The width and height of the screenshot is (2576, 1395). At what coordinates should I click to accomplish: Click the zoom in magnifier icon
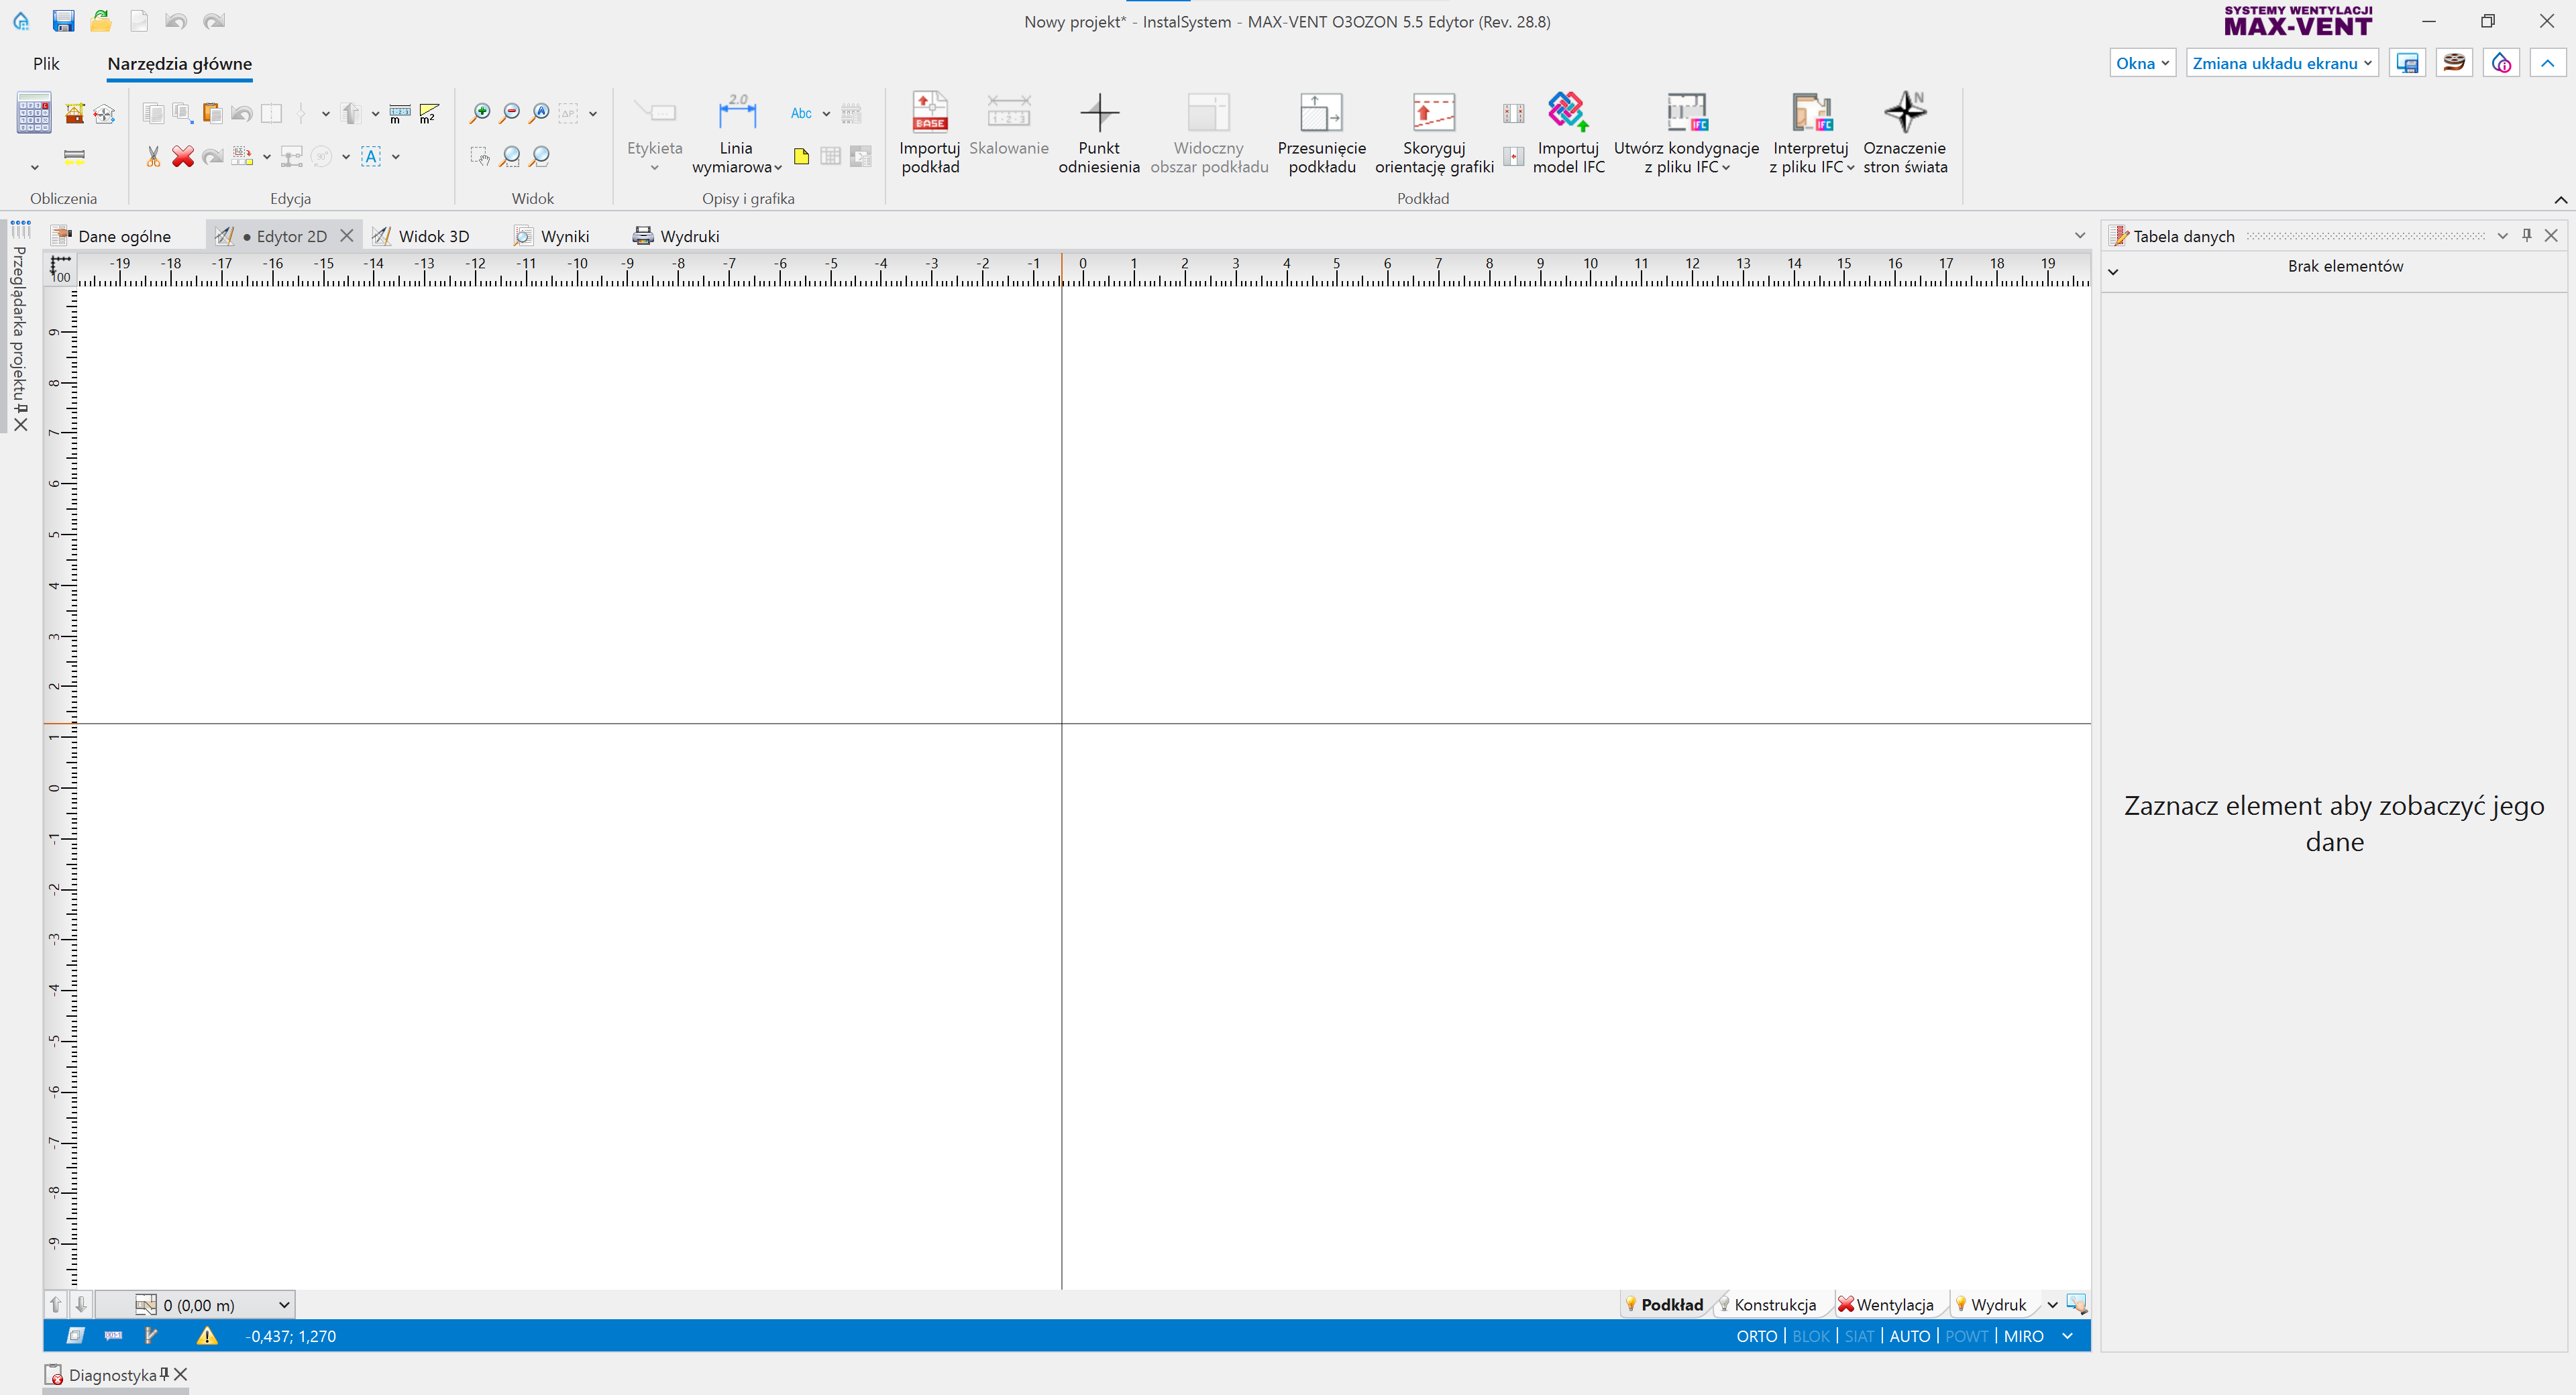480,113
